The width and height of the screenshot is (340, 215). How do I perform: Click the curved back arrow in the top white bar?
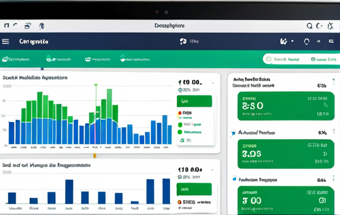point(15,25)
